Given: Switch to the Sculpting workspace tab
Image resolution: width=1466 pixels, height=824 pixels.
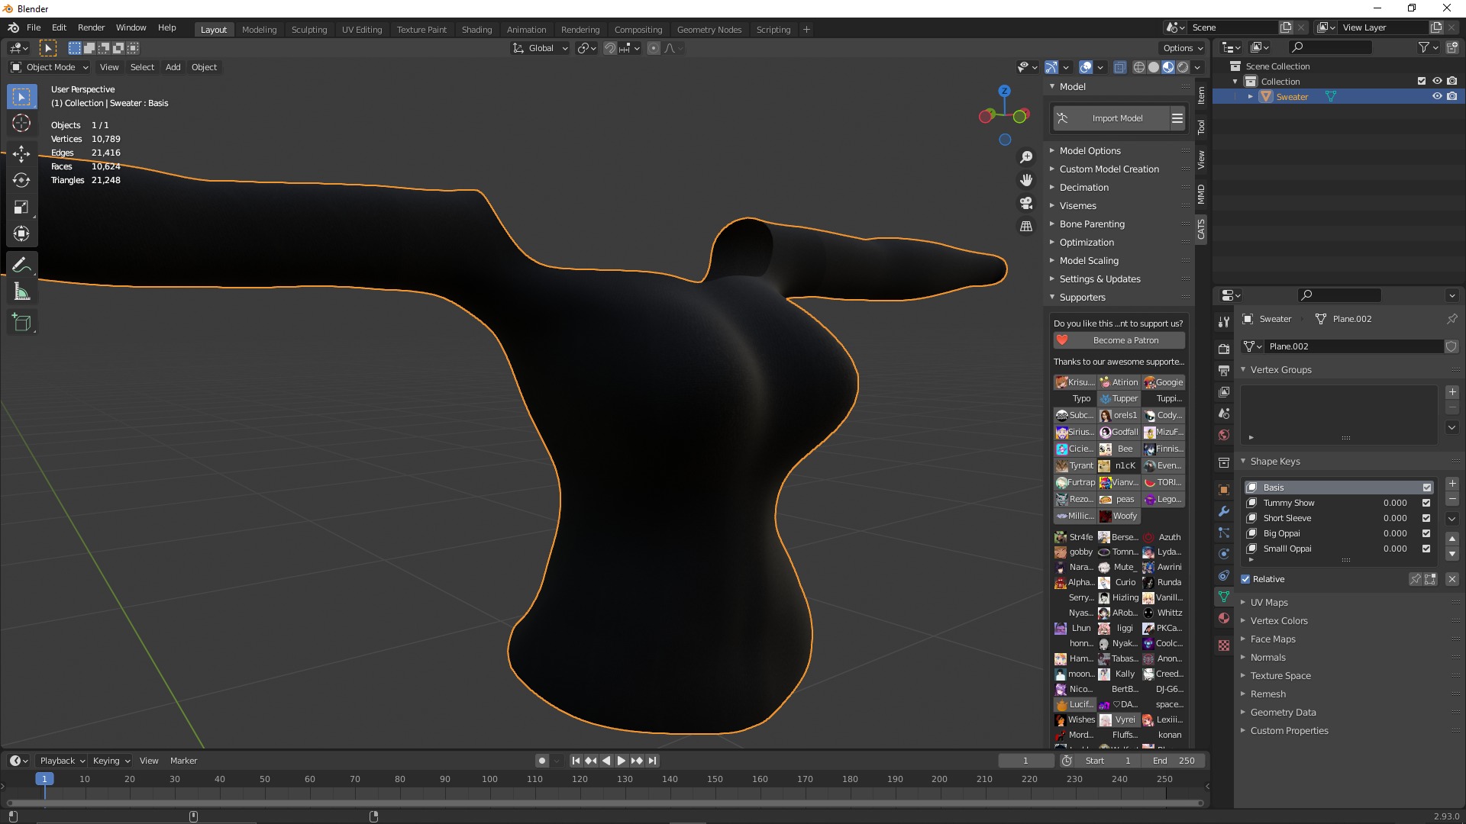Looking at the screenshot, I should click(x=308, y=30).
